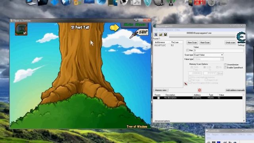Click the small Cheat Engine title bar icon
Image resolution: width=254 pixels, height=143 pixels.
click(x=155, y=26)
